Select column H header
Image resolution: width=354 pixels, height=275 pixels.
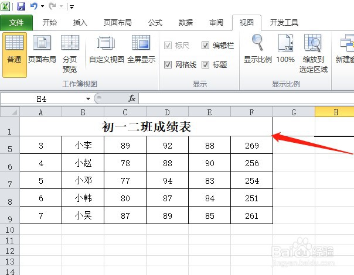pos(335,112)
